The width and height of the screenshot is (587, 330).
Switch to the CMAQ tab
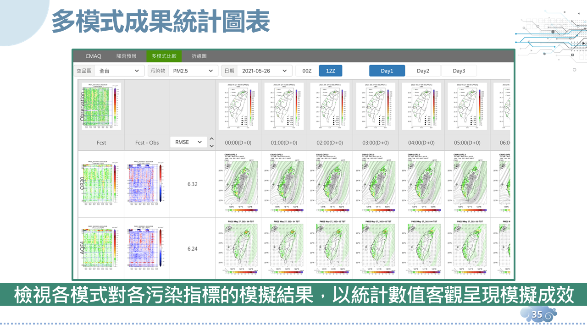coord(93,56)
